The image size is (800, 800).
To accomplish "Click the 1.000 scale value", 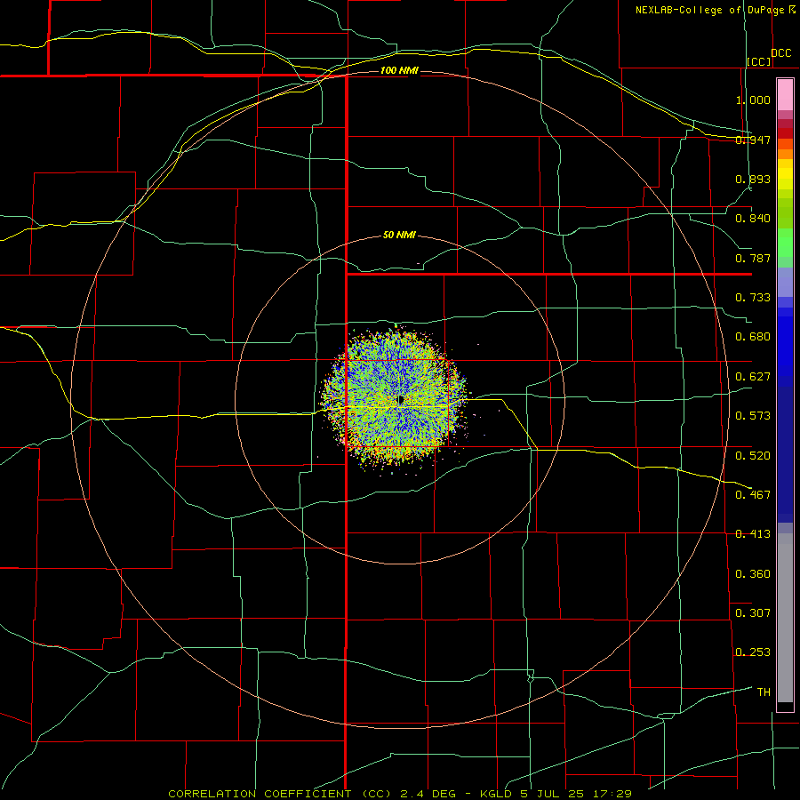I will 753,100.
